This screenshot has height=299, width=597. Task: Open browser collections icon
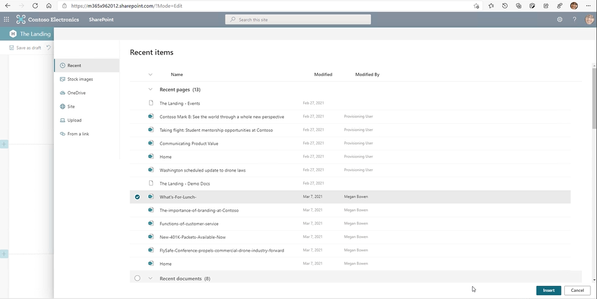(x=519, y=6)
